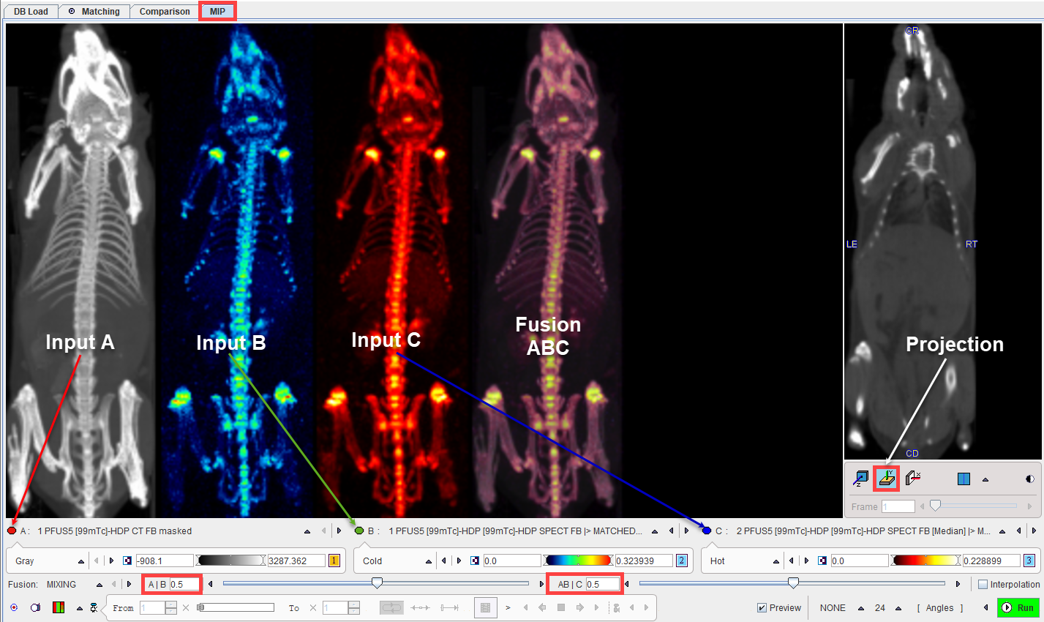Open series list arrow for input B
This screenshot has height=622, width=1044.
(655, 531)
